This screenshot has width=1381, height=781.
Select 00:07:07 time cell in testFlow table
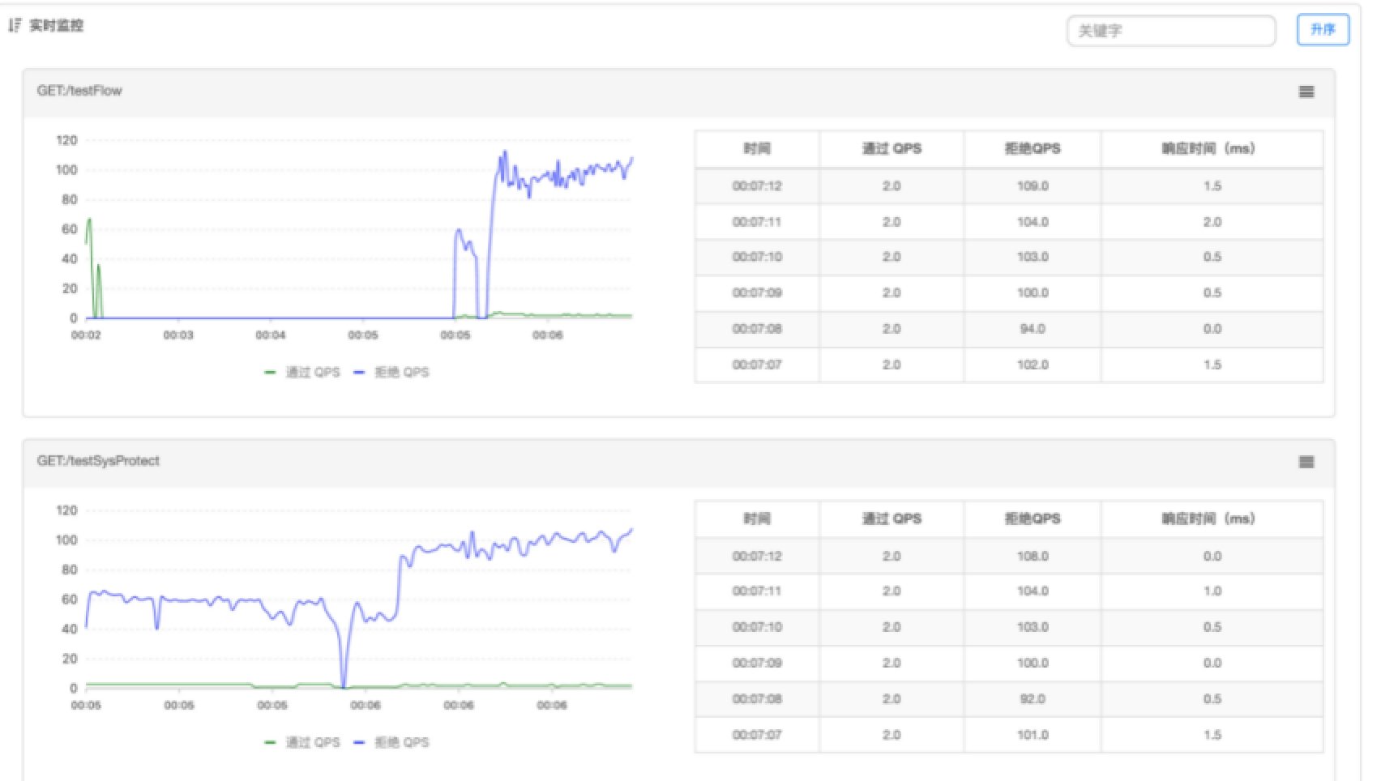[757, 365]
